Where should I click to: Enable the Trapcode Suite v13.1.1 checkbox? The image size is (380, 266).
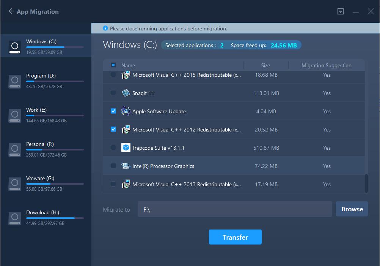pos(113,148)
